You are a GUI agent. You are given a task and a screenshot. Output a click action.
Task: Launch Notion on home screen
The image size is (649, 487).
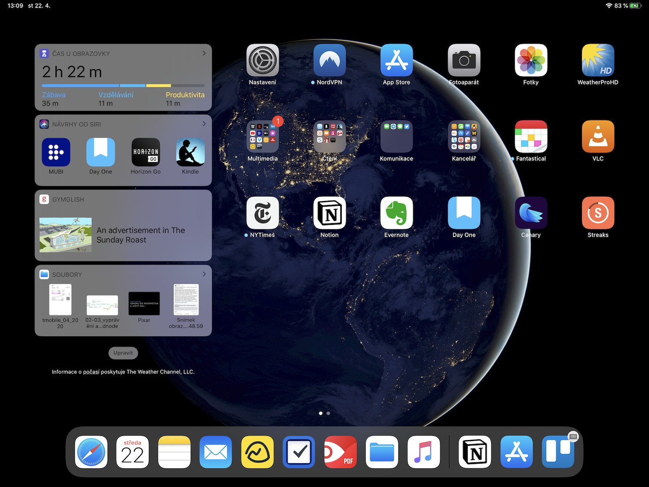[330, 213]
